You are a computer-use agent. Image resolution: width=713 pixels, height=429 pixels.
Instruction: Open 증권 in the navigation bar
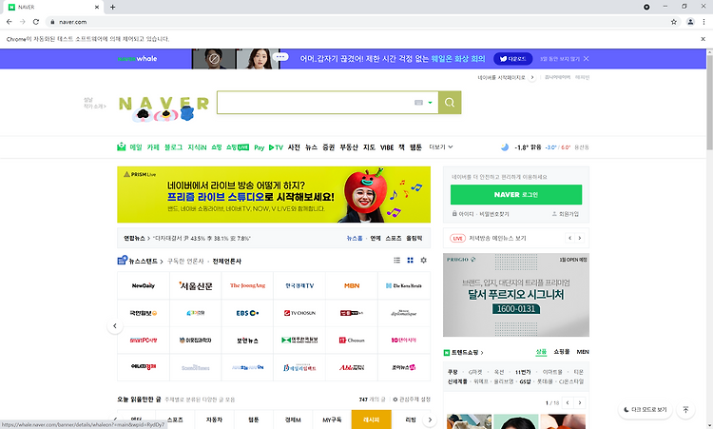pos(328,147)
